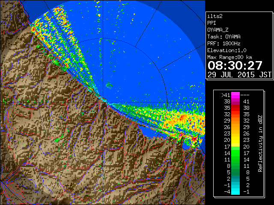Image resolution: width=274 pixels, height=205 pixels.
Task: Click the '-4' legend label
Action: coord(227,192)
